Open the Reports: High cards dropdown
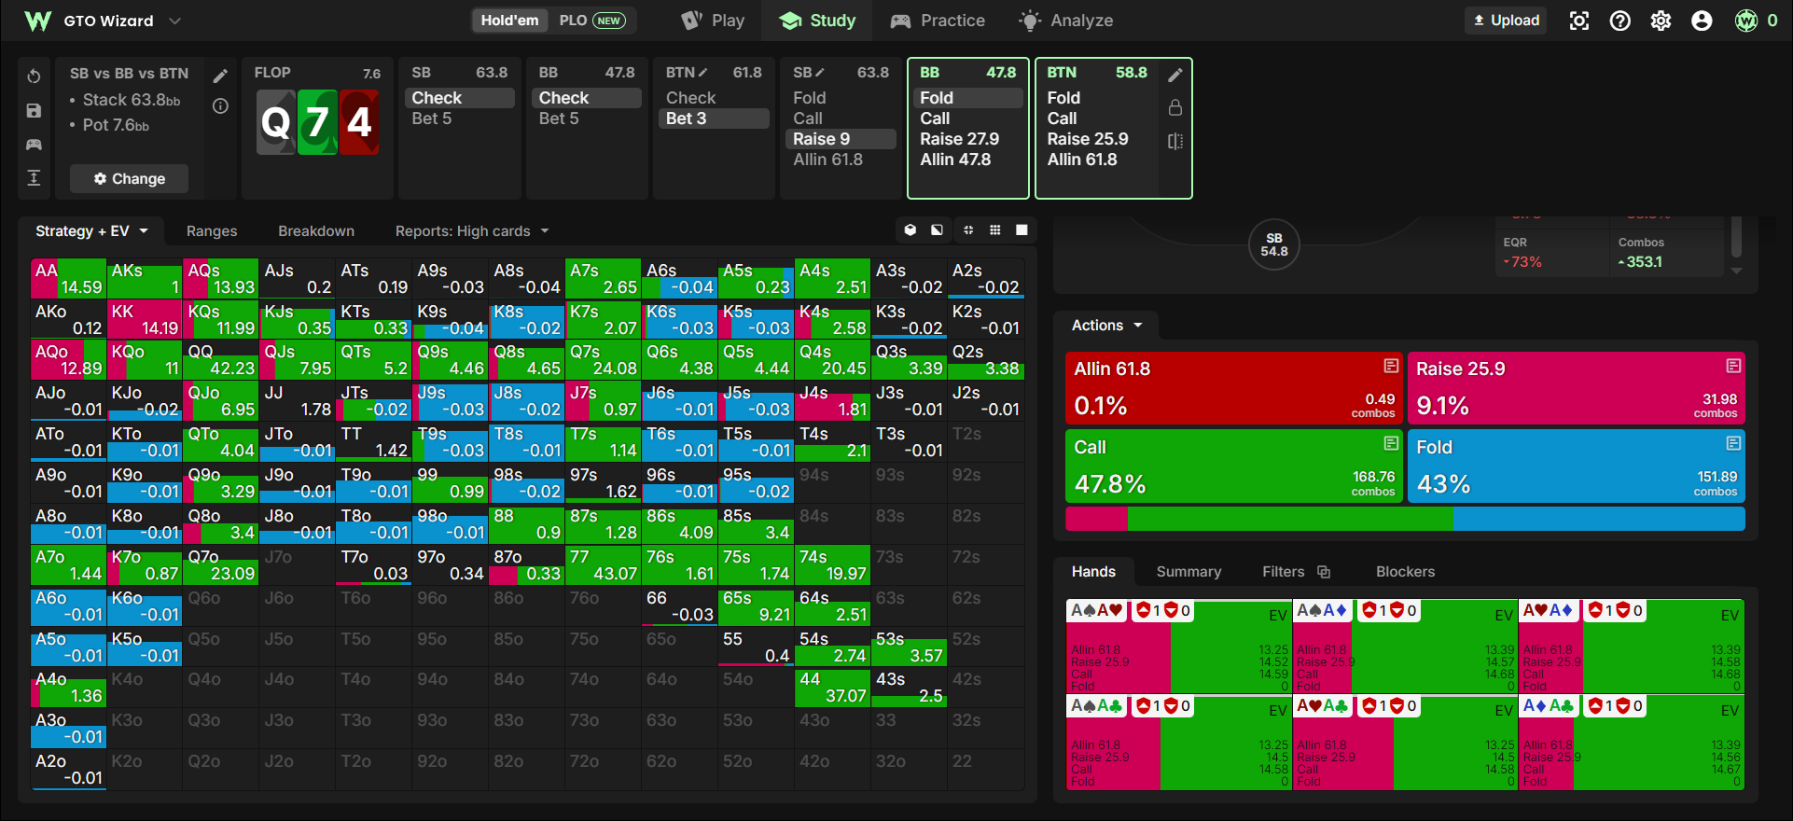 [x=472, y=231]
